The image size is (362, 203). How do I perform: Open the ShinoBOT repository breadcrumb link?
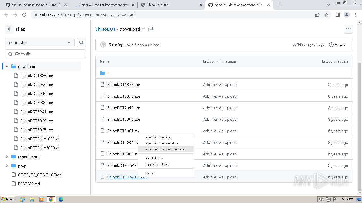105,29
